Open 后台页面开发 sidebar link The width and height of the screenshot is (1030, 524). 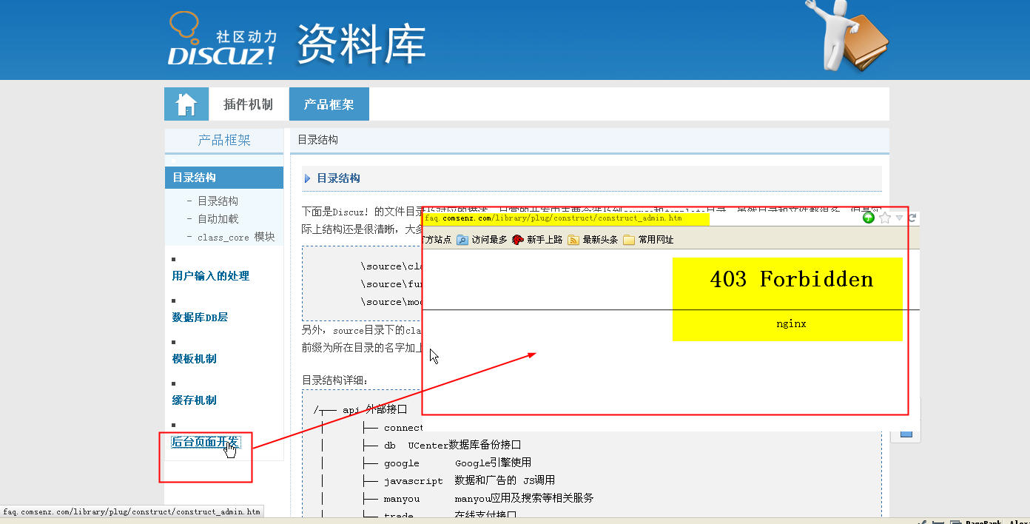[x=205, y=442]
